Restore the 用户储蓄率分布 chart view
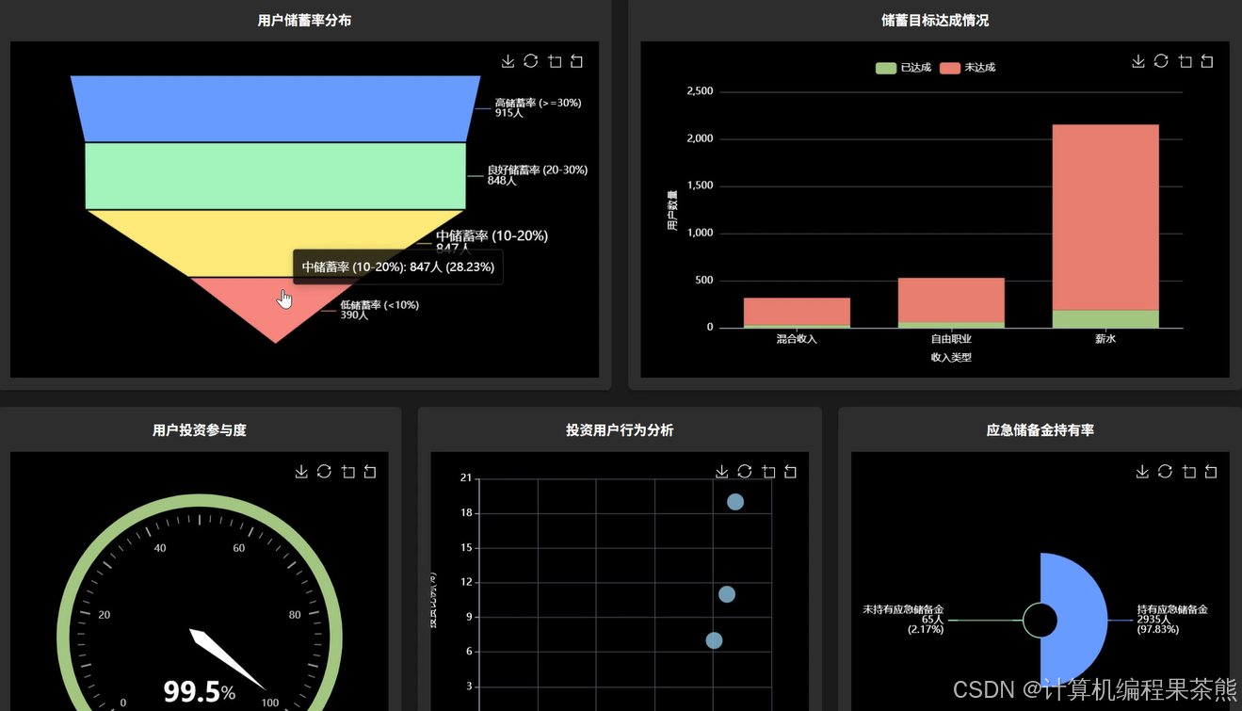The width and height of the screenshot is (1242, 711). (531, 61)
